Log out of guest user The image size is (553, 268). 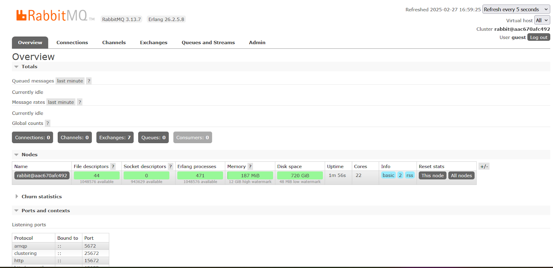[539, 37]
